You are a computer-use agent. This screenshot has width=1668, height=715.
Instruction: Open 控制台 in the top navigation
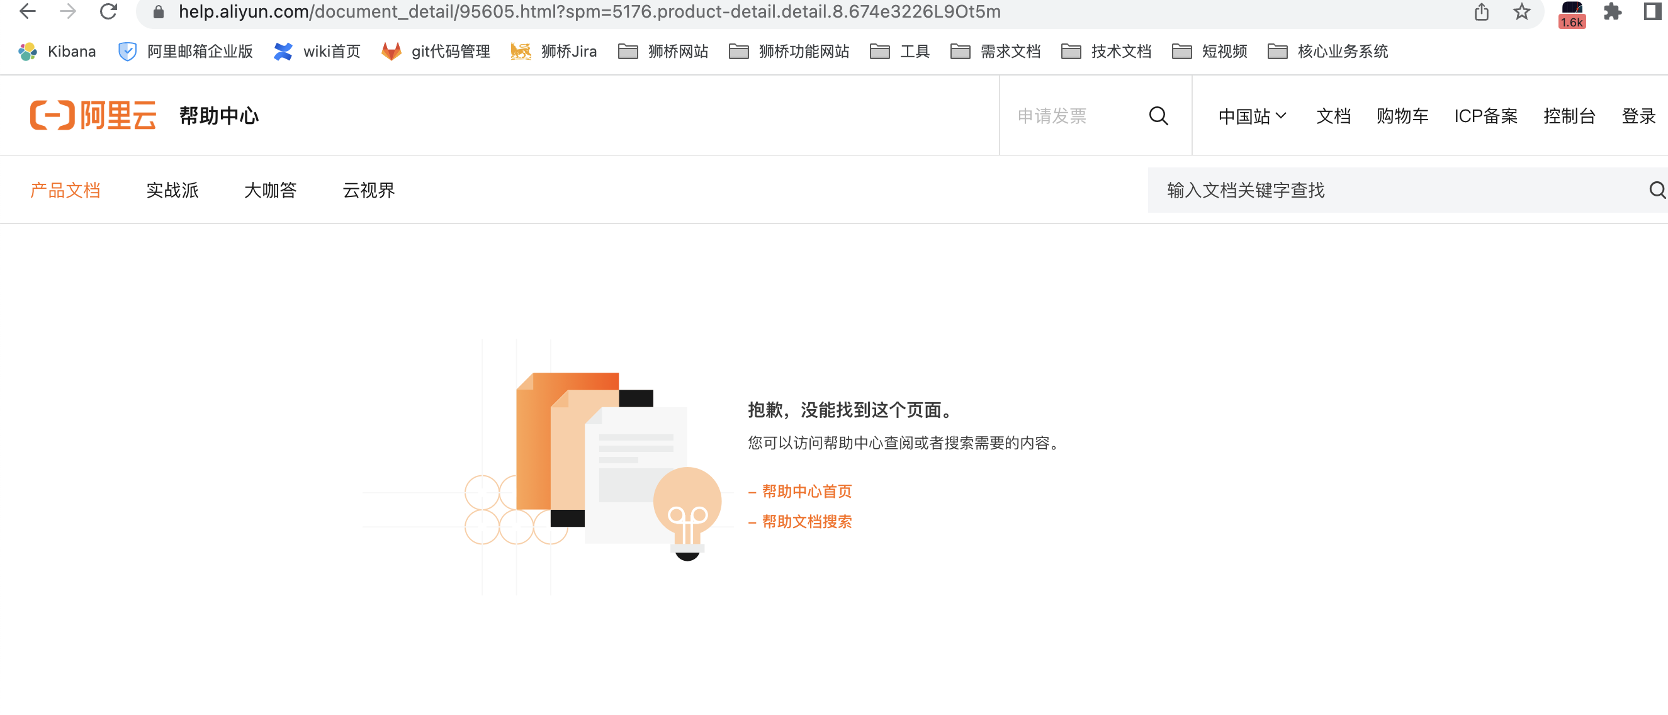[1569, 116]
